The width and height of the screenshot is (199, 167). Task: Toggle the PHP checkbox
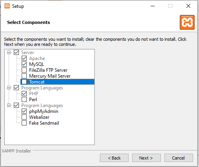pyautogui.click(x=24, y=94)
